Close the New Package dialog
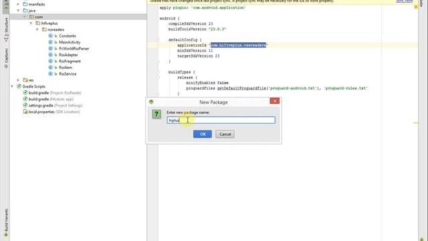428x241 pixels. coord(275,101)
